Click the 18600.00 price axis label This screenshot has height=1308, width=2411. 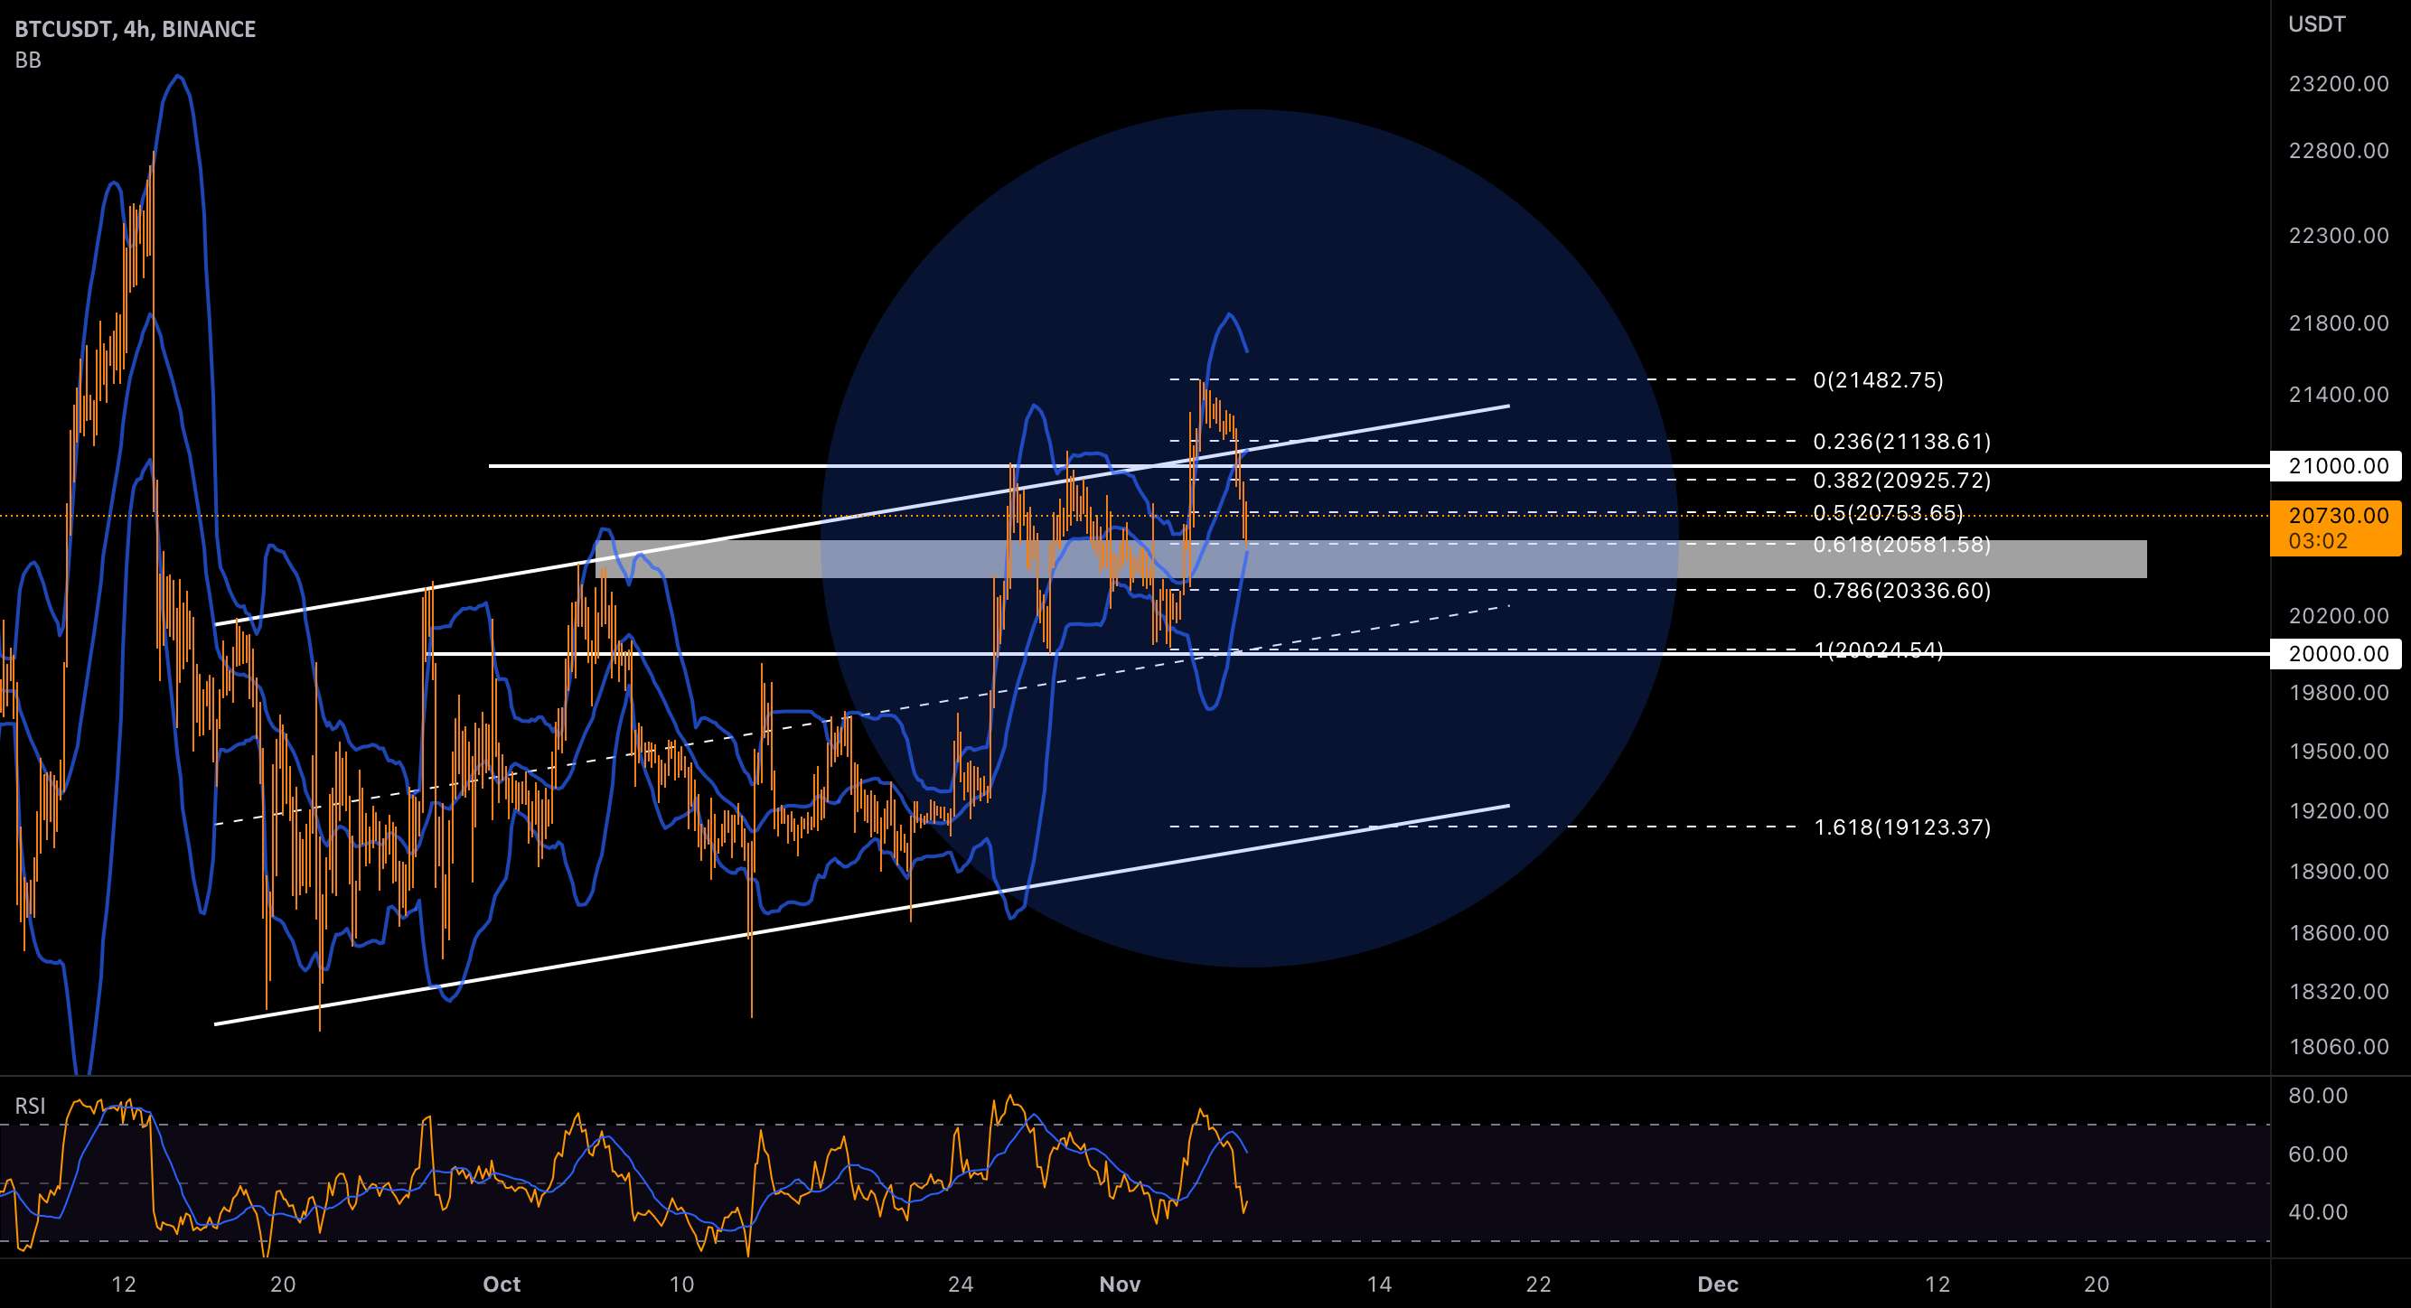click(x=2339, y=933)
